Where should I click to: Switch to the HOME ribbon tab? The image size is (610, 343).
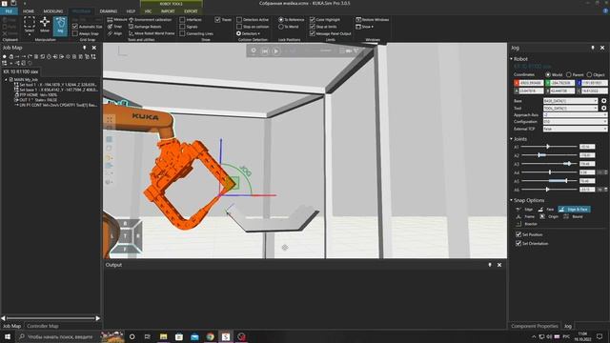(x=29, y=11)
